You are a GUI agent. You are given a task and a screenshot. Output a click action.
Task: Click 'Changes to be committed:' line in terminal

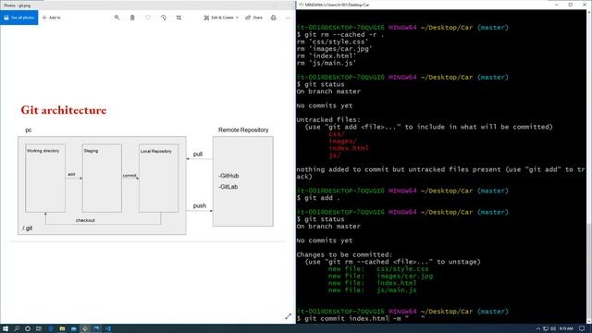tap(344, 255)
